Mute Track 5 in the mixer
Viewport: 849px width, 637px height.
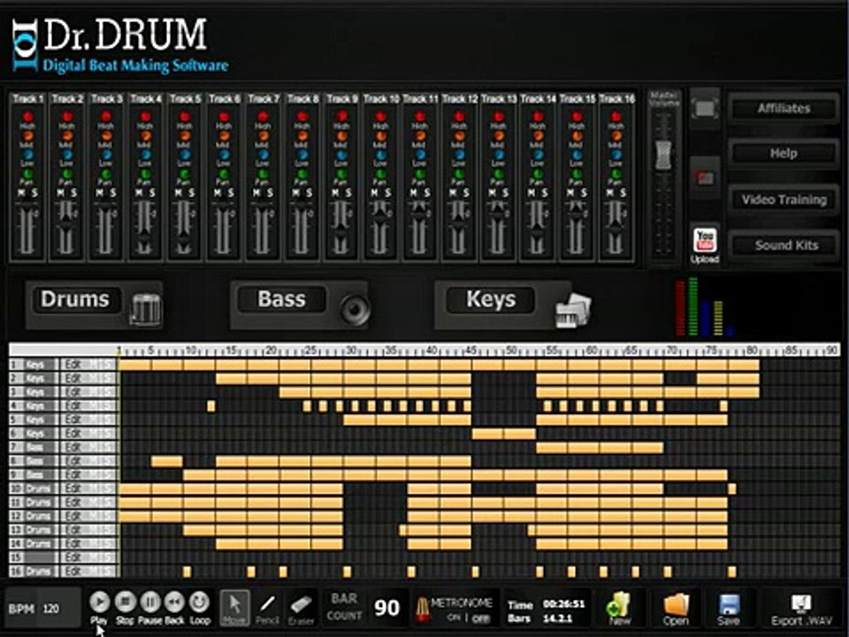[179, 194]
